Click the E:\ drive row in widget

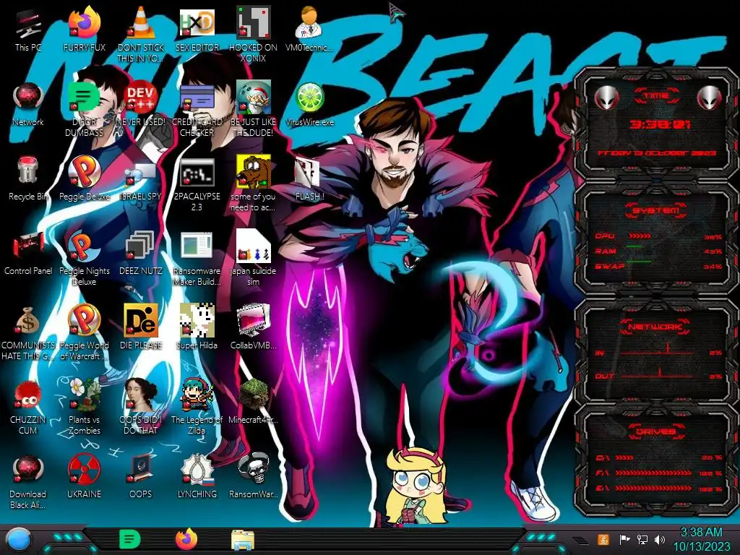click(659, 488)
